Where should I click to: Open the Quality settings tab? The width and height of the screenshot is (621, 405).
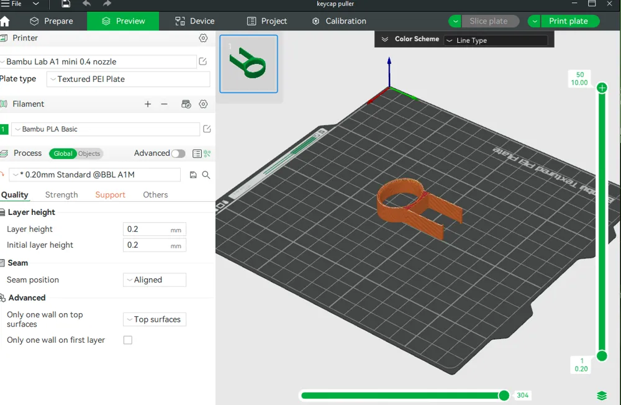(15, 195)
